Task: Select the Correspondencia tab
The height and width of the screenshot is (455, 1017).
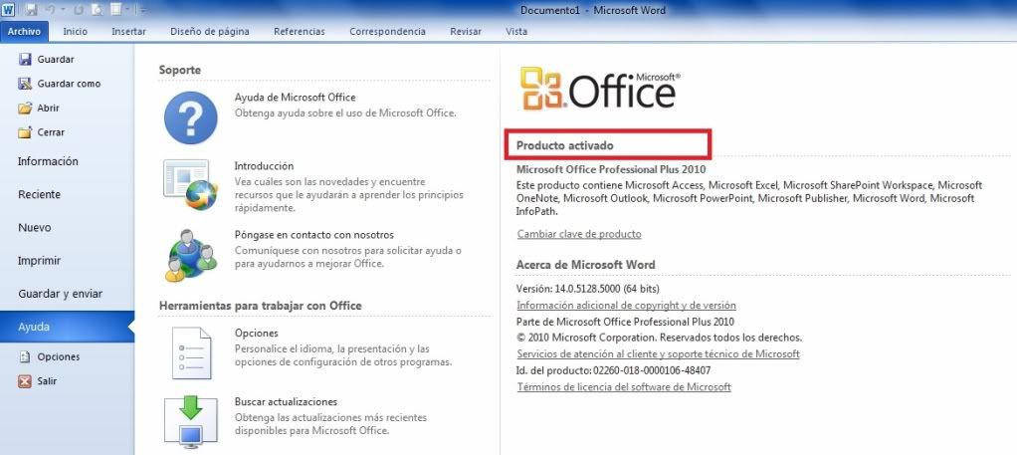Action: (x=387, y=31)
